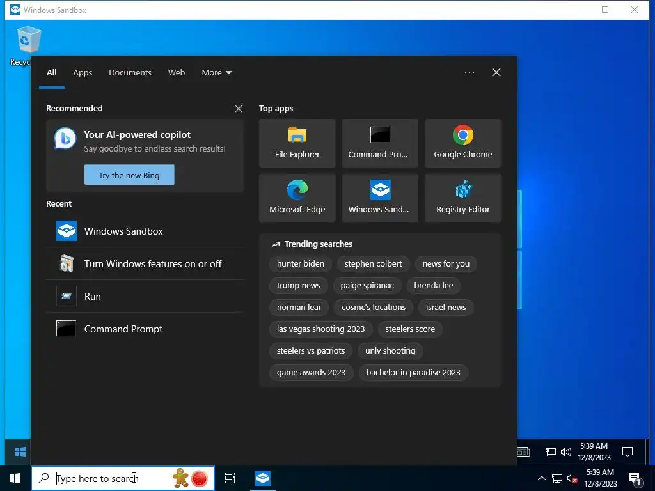Open host notification center

[634, 478]
